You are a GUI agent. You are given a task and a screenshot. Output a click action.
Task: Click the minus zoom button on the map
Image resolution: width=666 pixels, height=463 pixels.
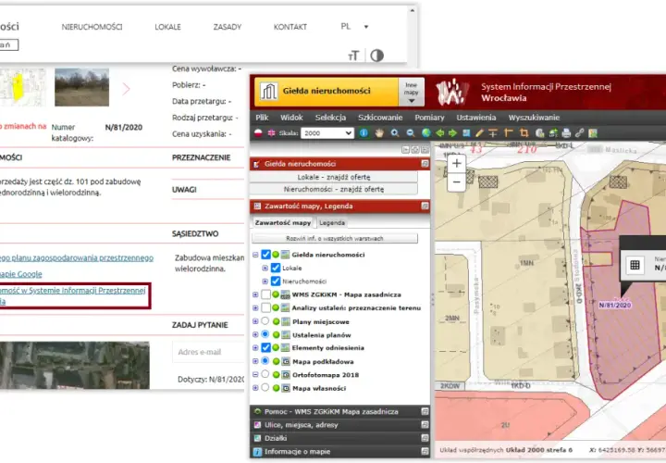pos(457,182)
